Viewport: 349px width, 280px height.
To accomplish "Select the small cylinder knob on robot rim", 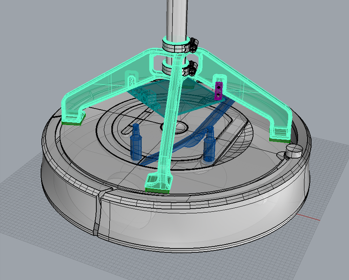I will (x=294, y=151).
